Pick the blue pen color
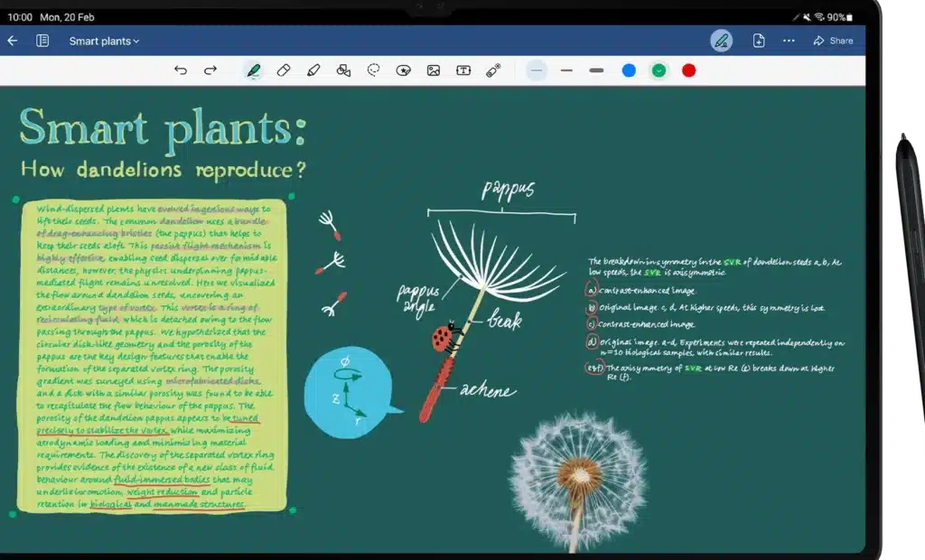The width and height of the screenshot is (925, 560). pyautogui.click(x=629, y=70)
